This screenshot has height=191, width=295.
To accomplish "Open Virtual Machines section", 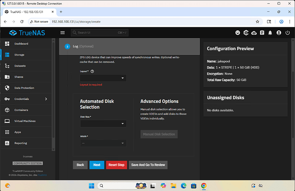I will click(x=26, y=121).
